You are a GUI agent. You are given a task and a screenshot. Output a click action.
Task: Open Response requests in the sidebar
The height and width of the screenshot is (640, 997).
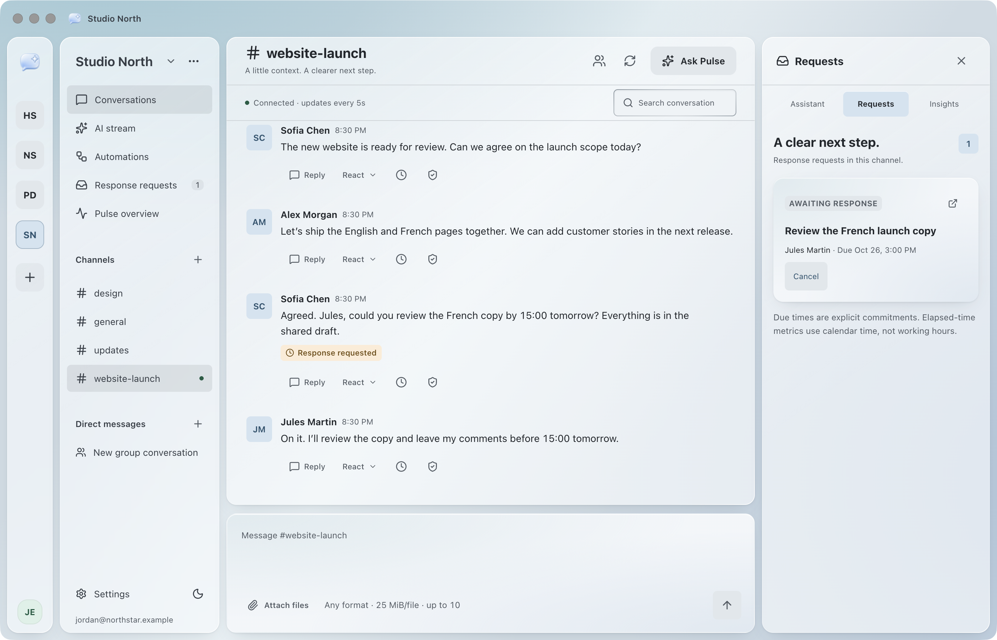[x=139, y=185]
